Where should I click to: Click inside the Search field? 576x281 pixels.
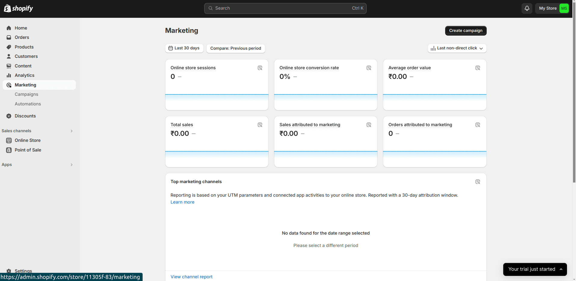[x=285, y=8]
